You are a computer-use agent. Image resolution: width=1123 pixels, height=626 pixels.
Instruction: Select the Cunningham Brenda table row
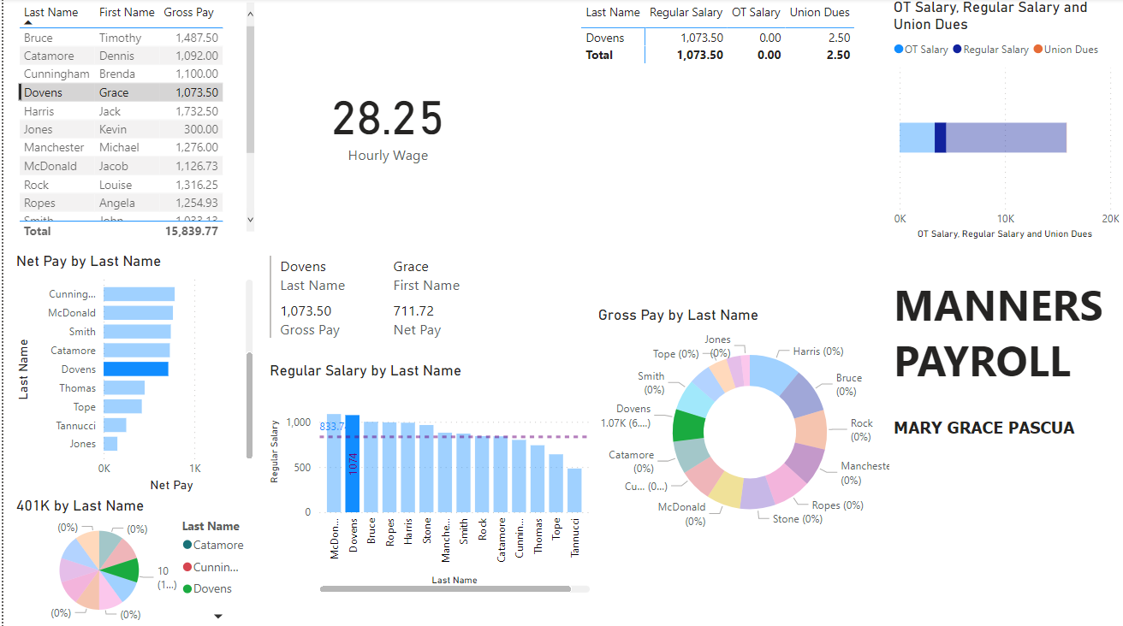pos(121,74)
